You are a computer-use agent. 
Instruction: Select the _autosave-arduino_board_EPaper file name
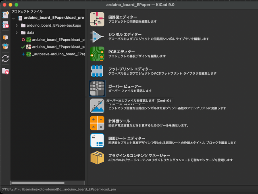(58, 54)
